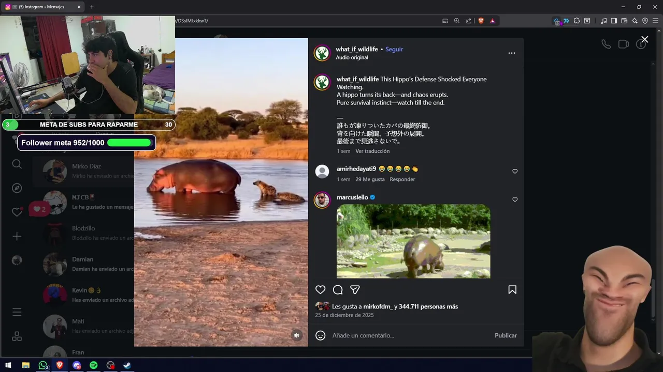Open the hamburger More menu in sidebar
663x372 pixels.
tap(17, 312)
